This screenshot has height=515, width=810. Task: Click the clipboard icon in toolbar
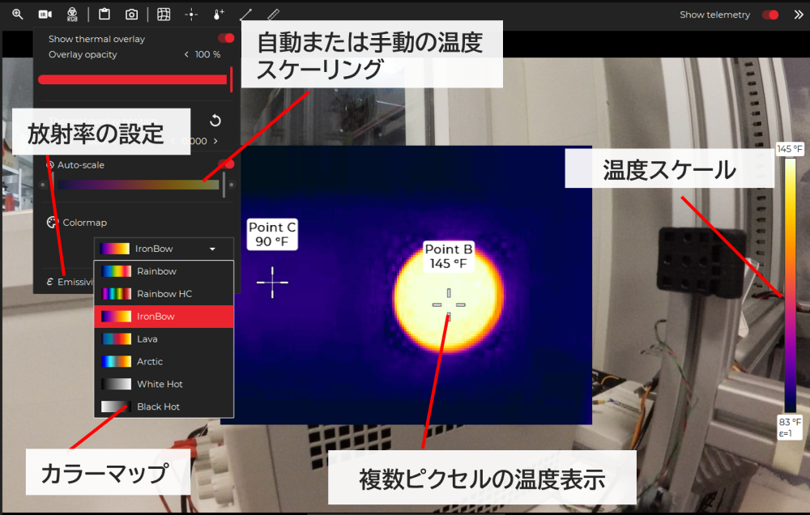[104, 14]
